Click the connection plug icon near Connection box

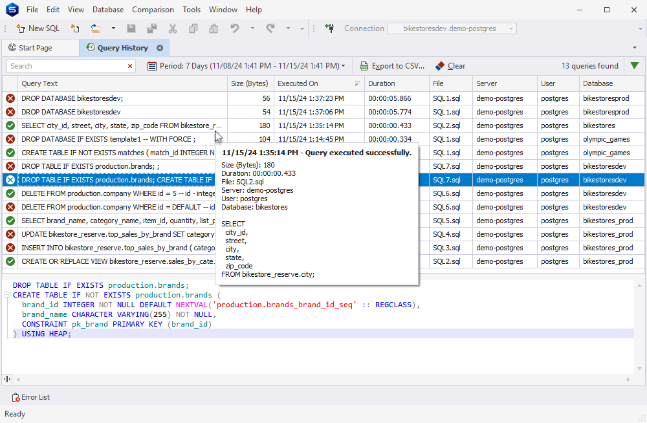coord(330,28)
